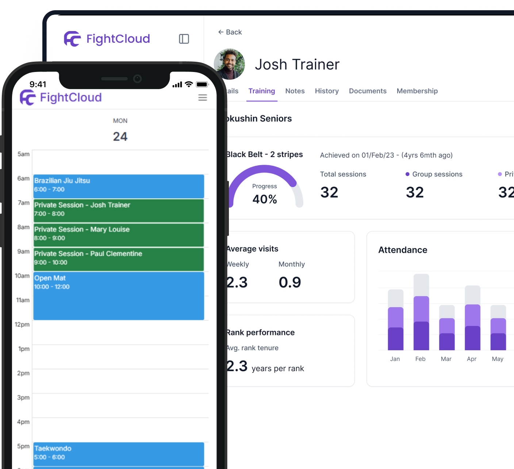Open the Open Mat 10:00 - 12:00 event
This screenshot has width=514, height=469.
pos(119,296)
